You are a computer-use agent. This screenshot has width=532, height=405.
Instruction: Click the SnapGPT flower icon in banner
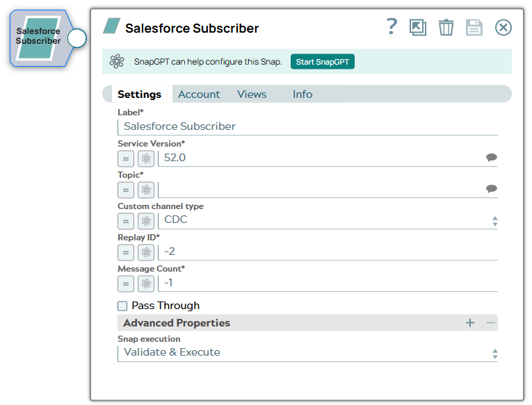point(117,61)
